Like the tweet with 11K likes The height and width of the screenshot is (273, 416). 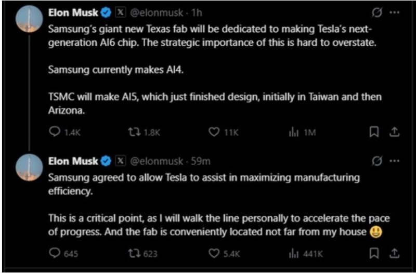tap(213, 133)
